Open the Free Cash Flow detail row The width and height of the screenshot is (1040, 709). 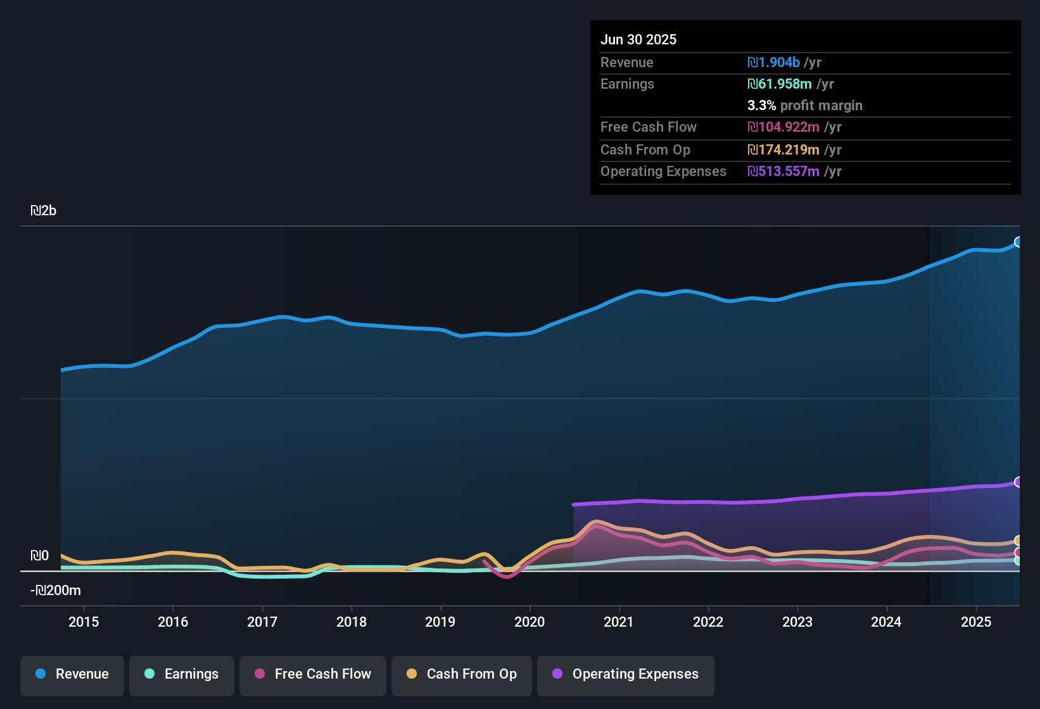tap(649, 127)
